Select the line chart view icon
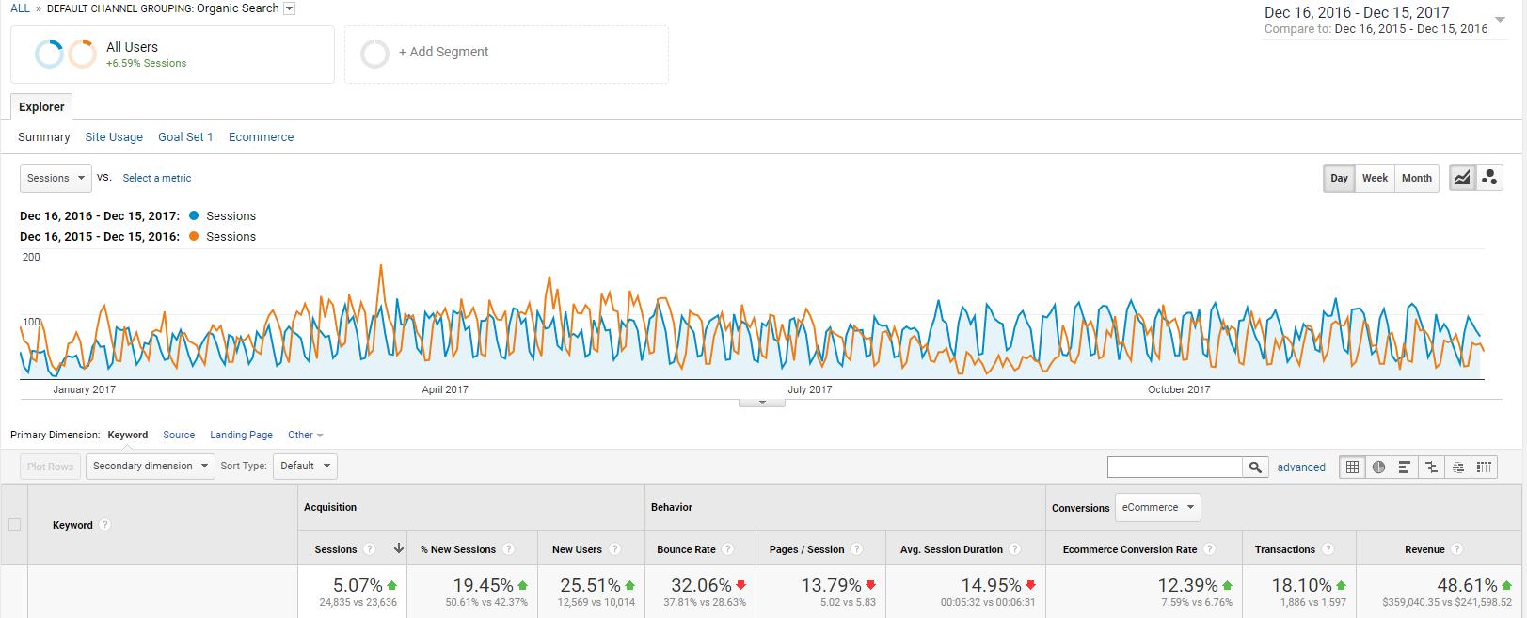The height and width of the screenshot is (618, 1527). [1462, 178]
